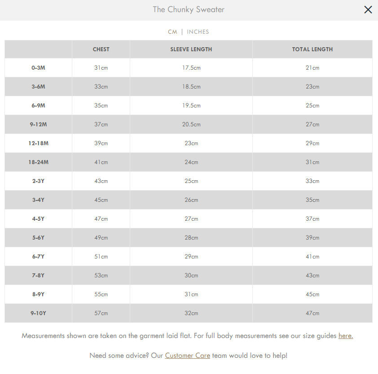Viewport: 378px width, 374px height.
Task: Click the 3-6M size row label
Action: pos(38,87)
